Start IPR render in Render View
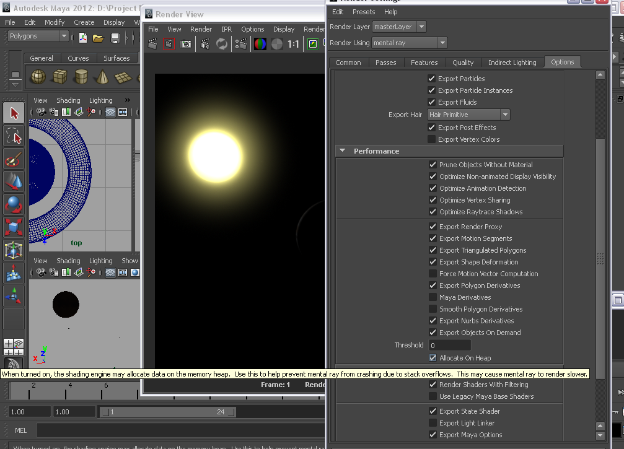The width and height of the screenshot is (624, 449). 205,44
